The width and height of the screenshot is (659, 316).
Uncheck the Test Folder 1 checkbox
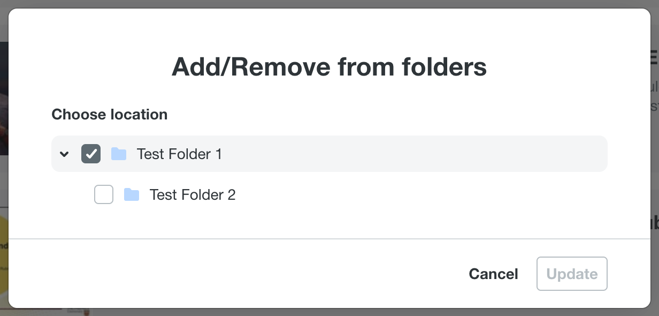pos(91,154)
